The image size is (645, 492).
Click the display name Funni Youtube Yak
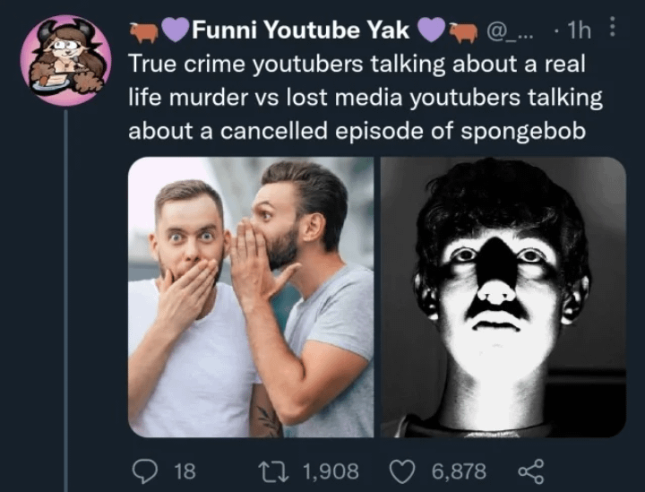coord(300,30)
